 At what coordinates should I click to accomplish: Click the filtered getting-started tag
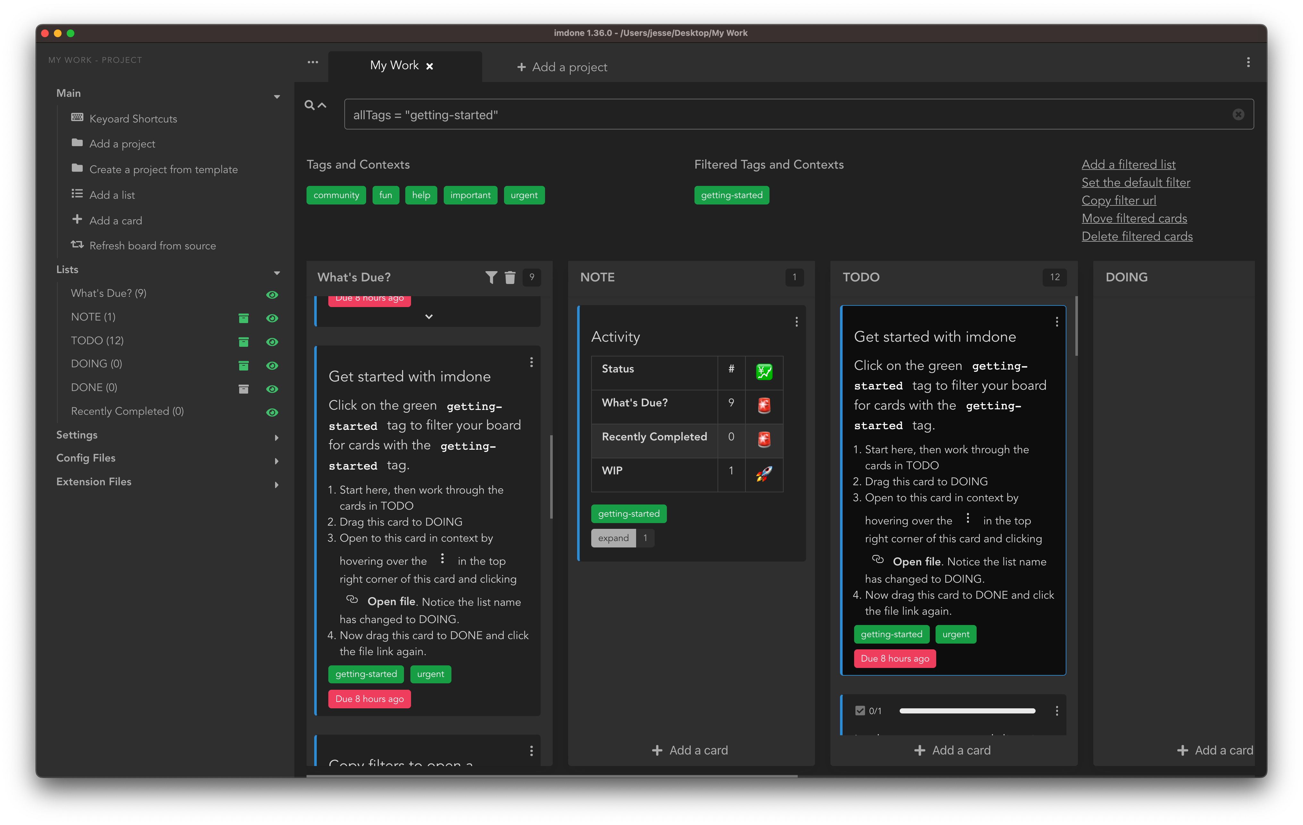pyautogui.click(x=731, y=195)
